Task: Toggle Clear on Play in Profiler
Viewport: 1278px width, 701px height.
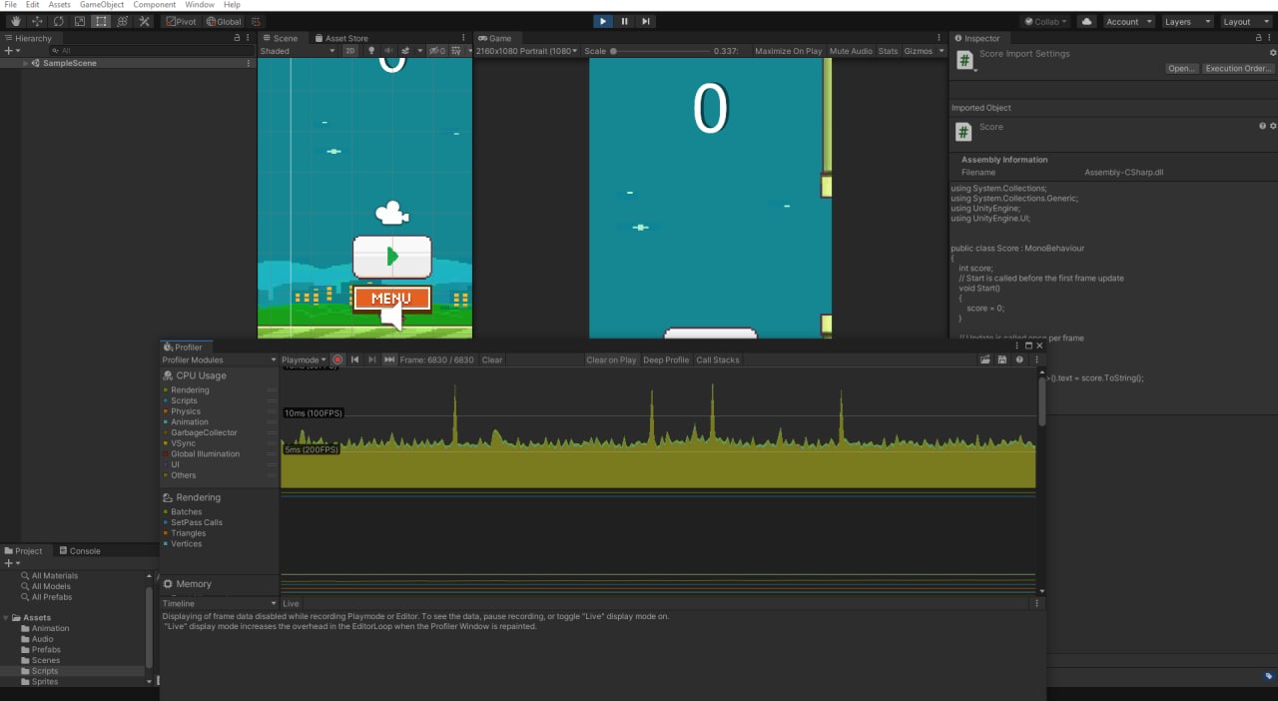Action: tap(611, 359)
